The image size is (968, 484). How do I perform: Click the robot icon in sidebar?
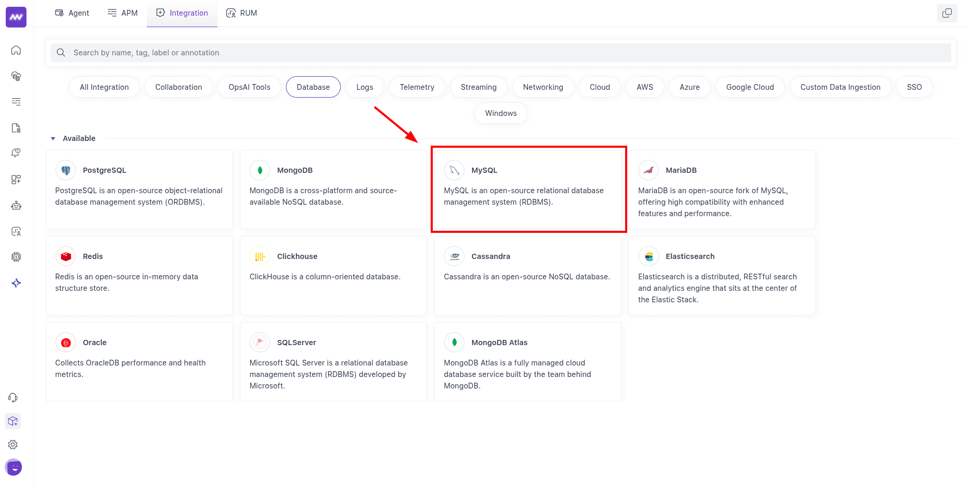(x=16, y=205)
